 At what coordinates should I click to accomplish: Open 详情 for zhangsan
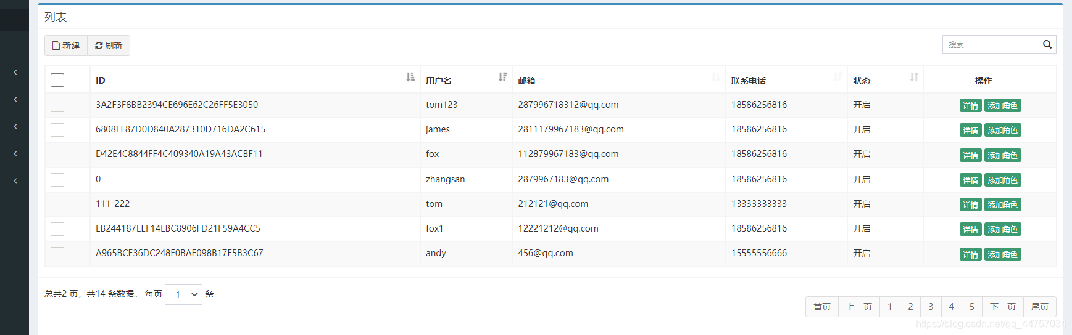[x=971, y=180]
